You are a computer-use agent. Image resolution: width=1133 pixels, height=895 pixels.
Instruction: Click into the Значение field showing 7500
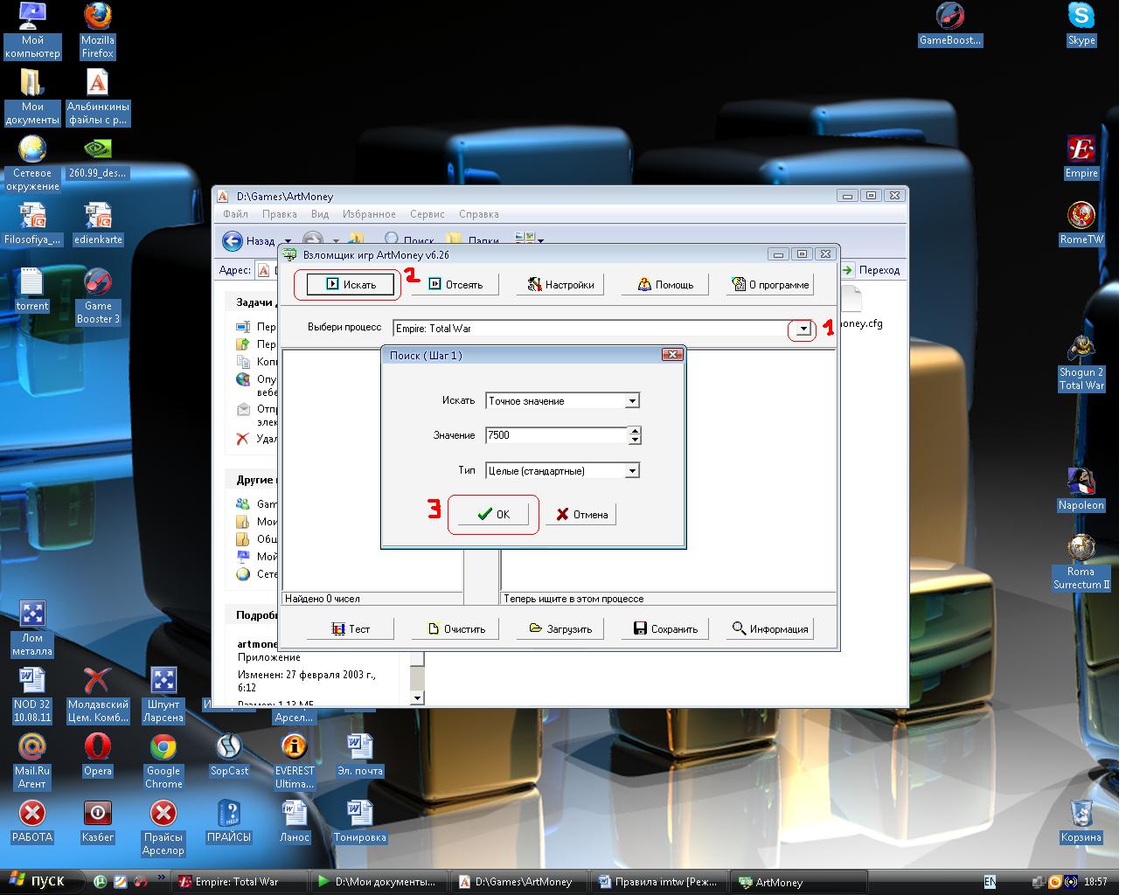pos(556,435)
